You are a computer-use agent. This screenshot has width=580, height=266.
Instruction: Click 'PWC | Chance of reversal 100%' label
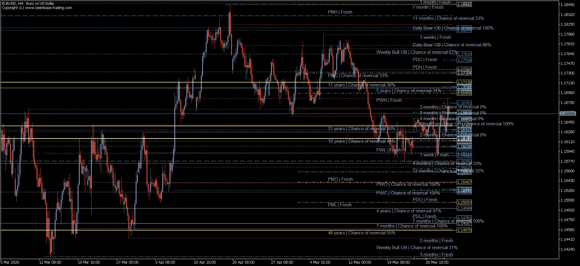point(408,193)
